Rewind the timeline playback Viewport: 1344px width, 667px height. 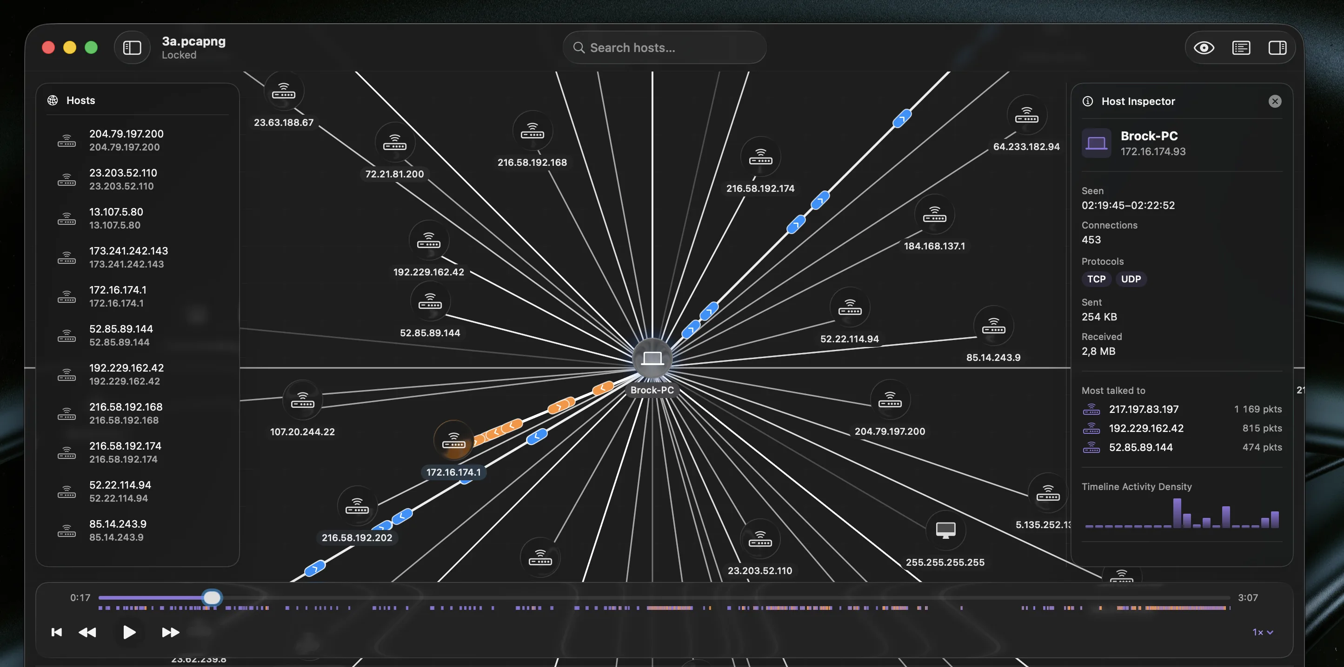[x=87, y=632]
